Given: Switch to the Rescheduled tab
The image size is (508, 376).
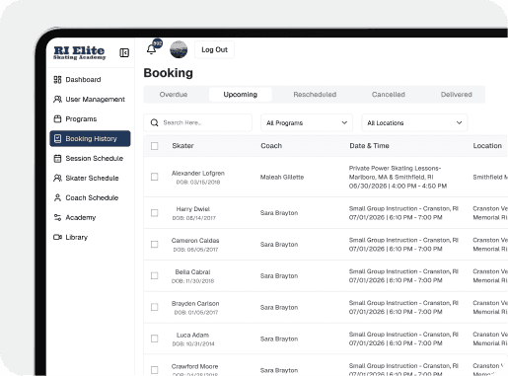Looking at the screenshot, I should pos(315,95).
